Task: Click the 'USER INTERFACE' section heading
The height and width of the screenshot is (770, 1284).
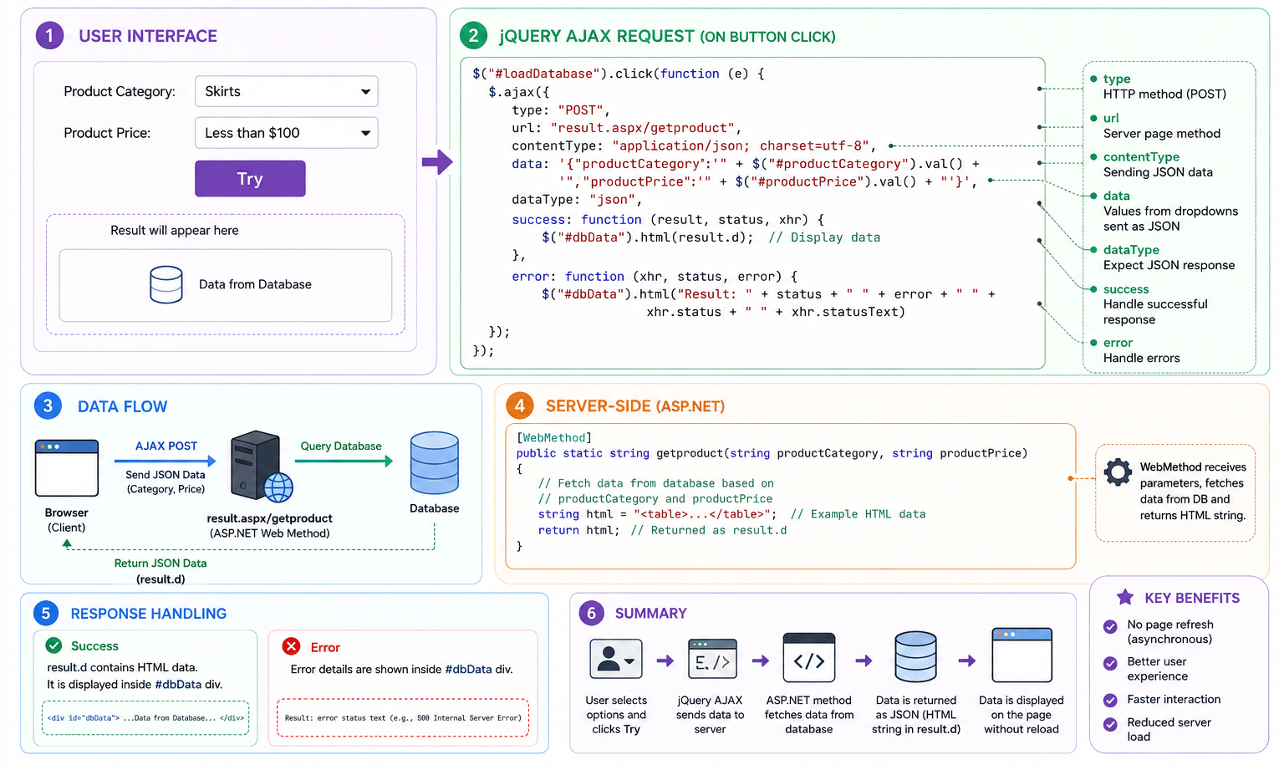Action: [148, 36]
